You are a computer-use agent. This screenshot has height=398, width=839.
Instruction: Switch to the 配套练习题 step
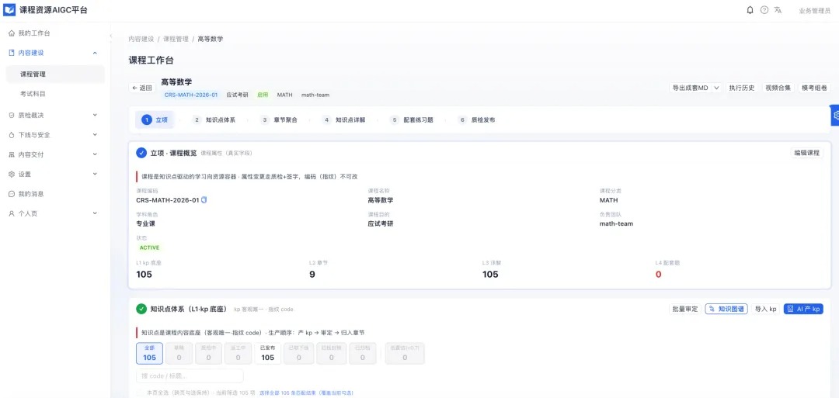tap(412, 120)
